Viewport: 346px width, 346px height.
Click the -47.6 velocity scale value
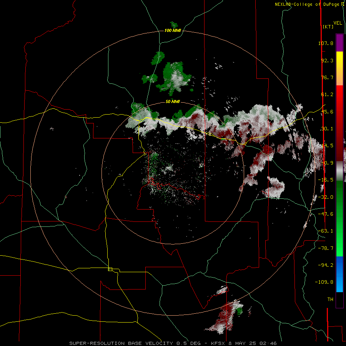click(x=326, y=214)
